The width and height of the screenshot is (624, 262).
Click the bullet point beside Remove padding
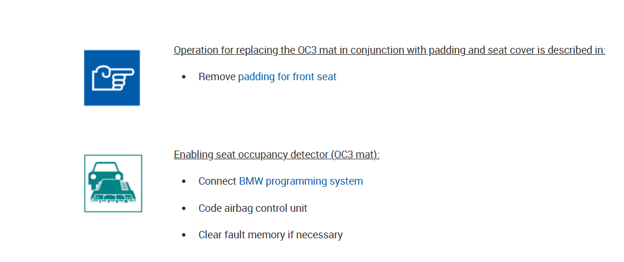pos(184,77)
